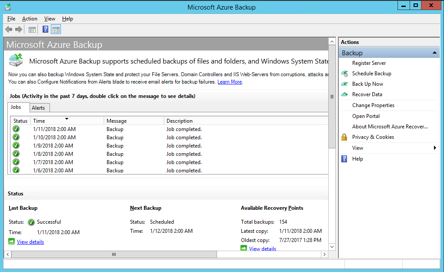Expand the View submenu arrow in Actions

pos(435,148)
